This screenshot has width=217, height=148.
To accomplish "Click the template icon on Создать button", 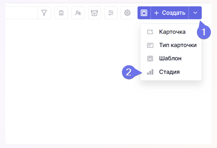I will coord(144,13).
